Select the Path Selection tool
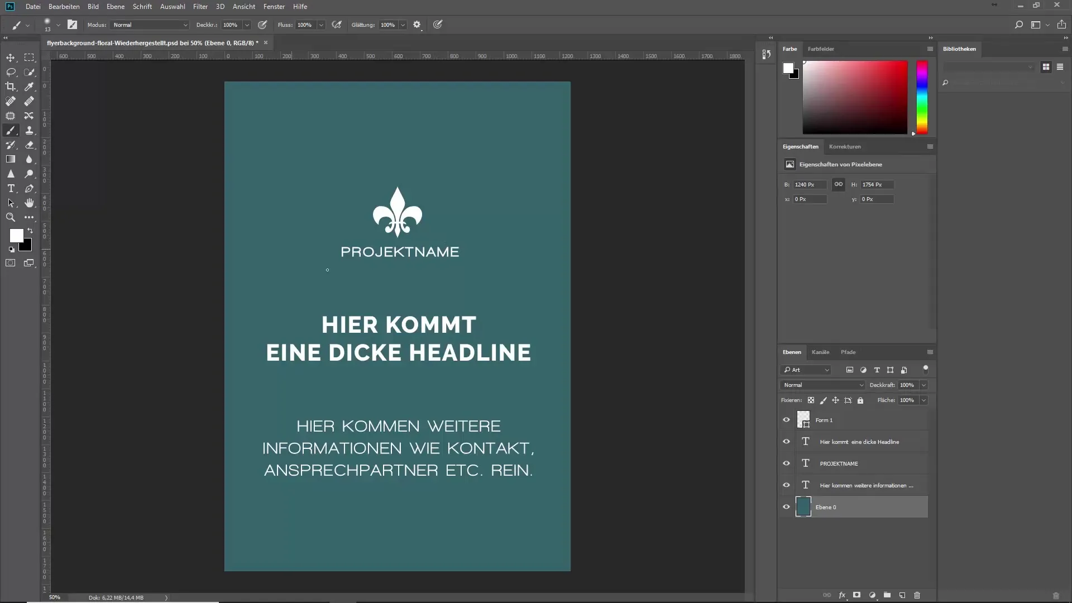The height and width of the screenshot is (603, 1072). click(x=11, y=203)
